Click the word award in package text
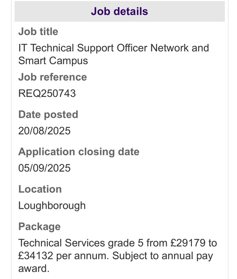 34,268
